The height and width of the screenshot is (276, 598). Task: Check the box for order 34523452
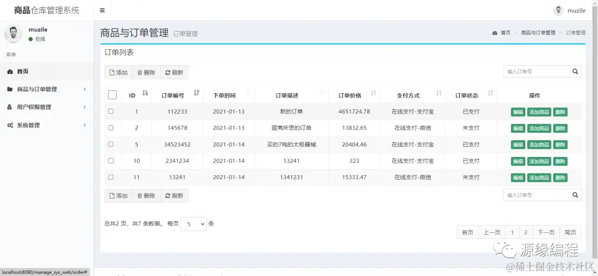click(111, 144)
